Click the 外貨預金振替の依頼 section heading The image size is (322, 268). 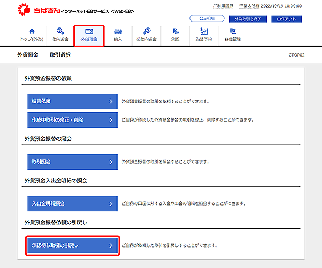click(x=48, y=78)
